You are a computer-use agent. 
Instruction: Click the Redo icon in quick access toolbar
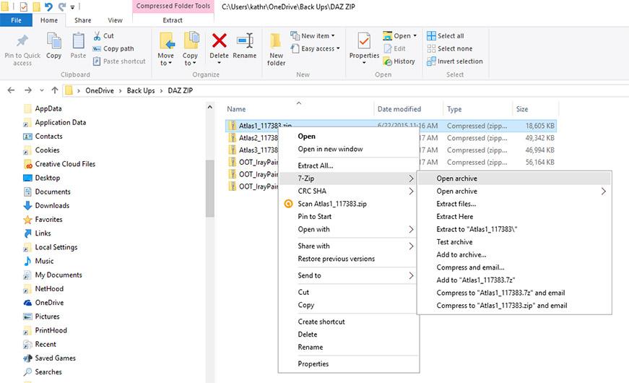tap(62, 7)
